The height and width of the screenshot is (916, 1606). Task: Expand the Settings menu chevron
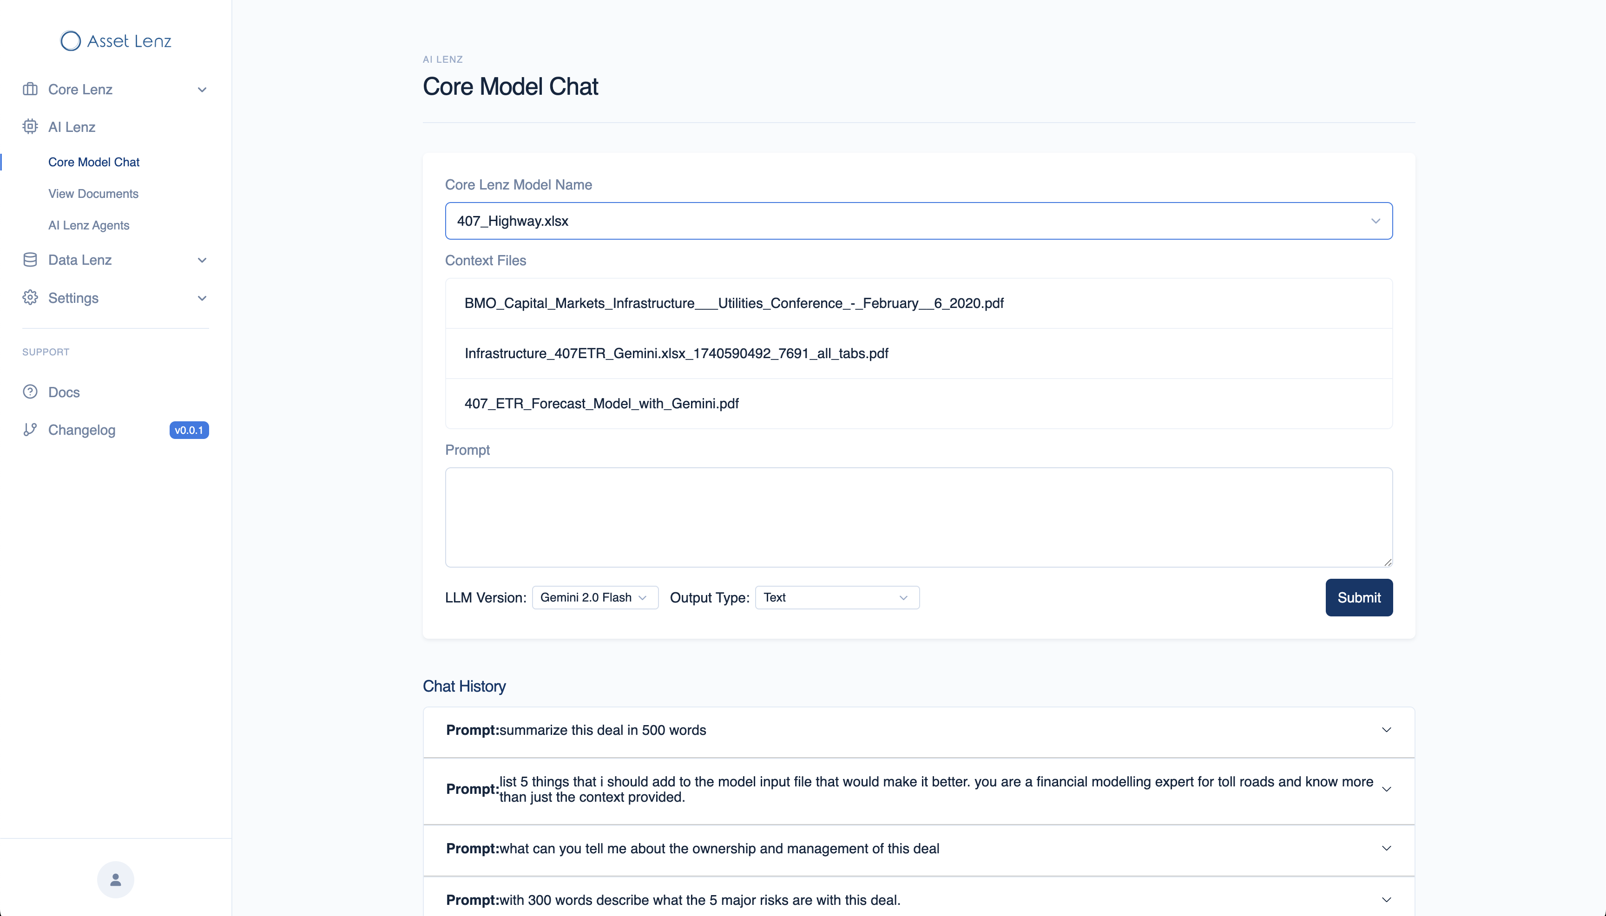202,298
